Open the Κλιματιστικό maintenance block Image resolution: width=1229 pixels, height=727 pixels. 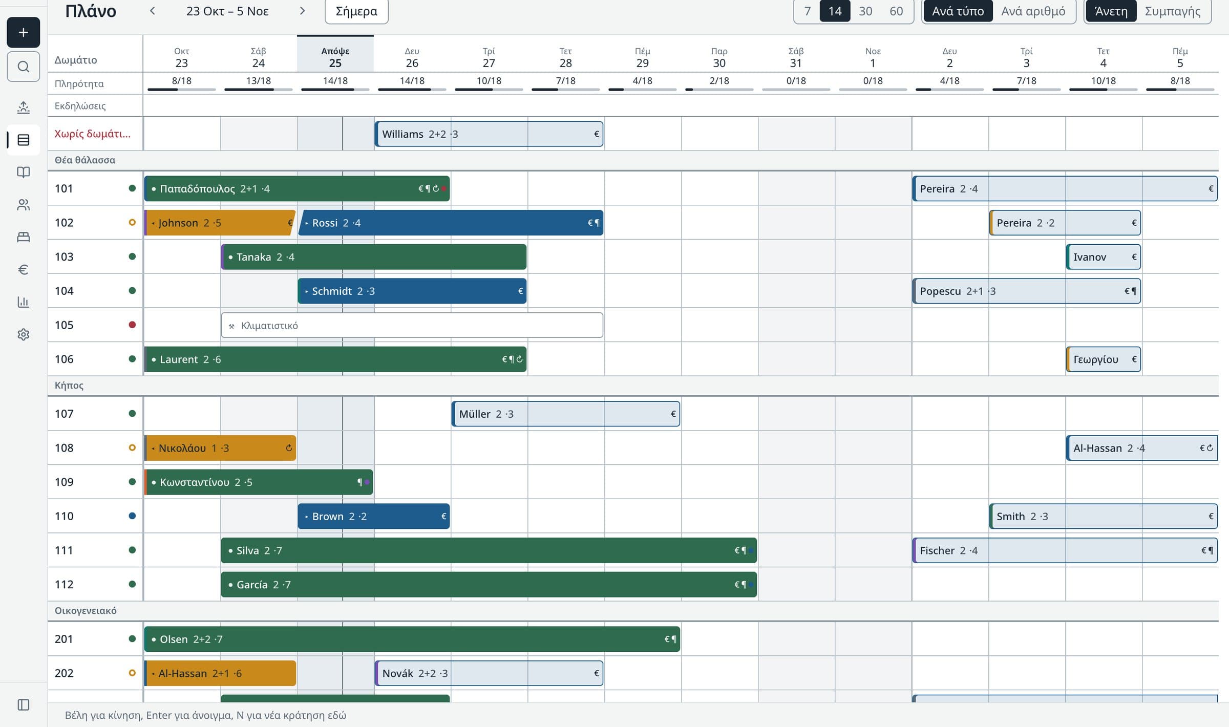[x=412, y=325]
